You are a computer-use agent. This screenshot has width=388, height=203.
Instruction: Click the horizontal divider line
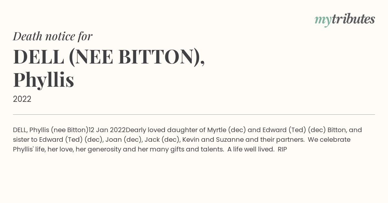(x=194, y=114)
